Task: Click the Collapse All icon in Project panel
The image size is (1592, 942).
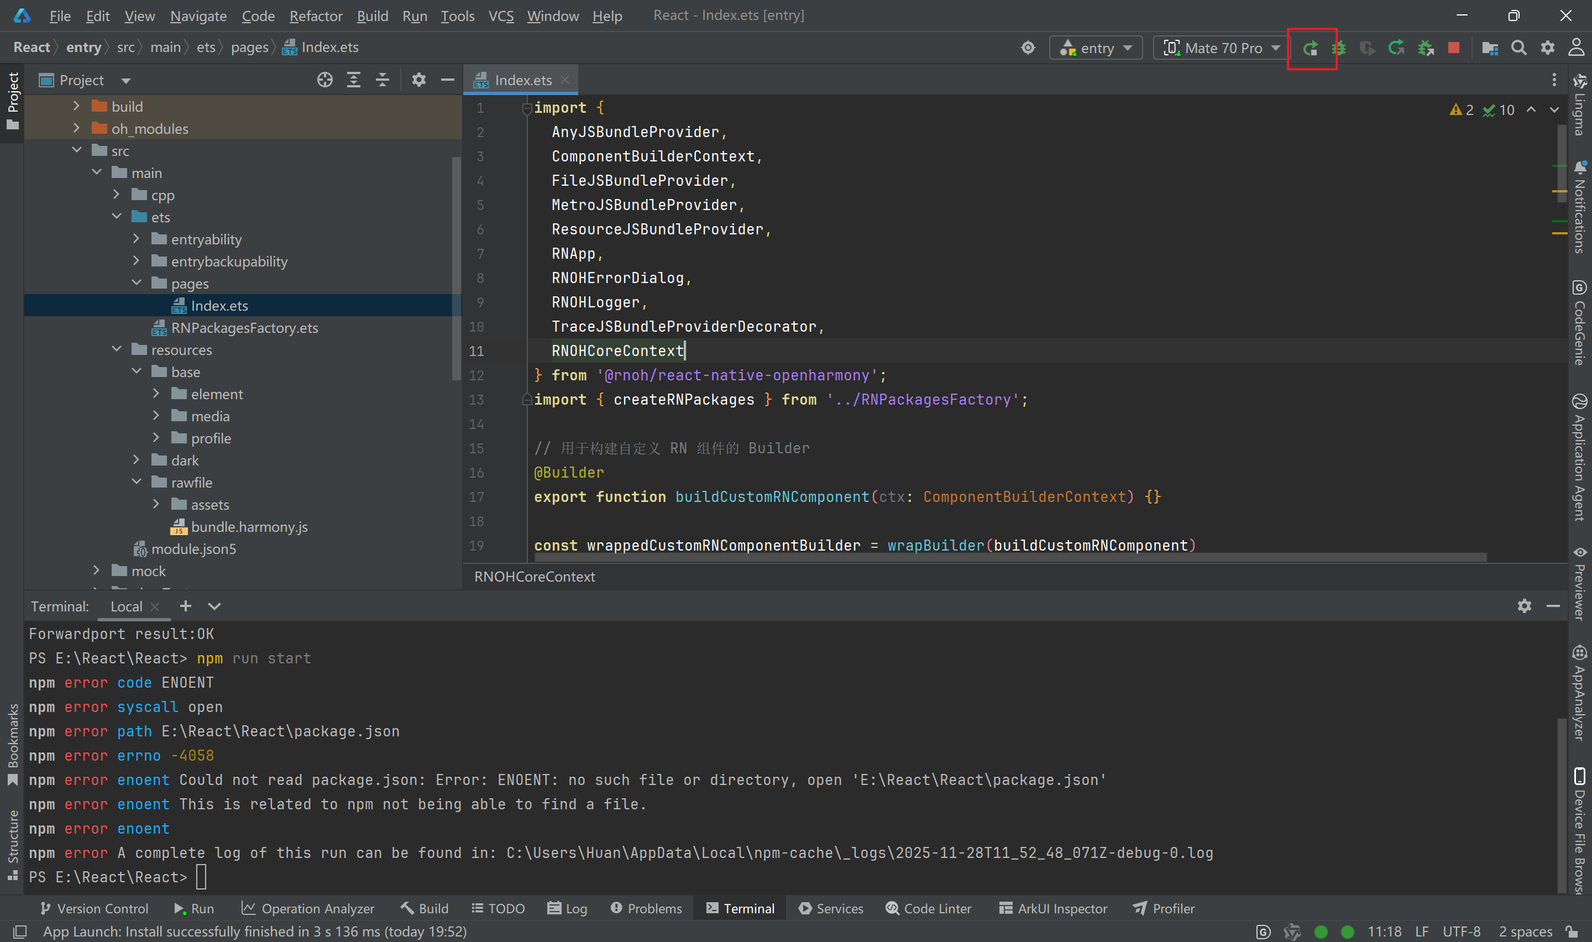Action: coord(382,80)
